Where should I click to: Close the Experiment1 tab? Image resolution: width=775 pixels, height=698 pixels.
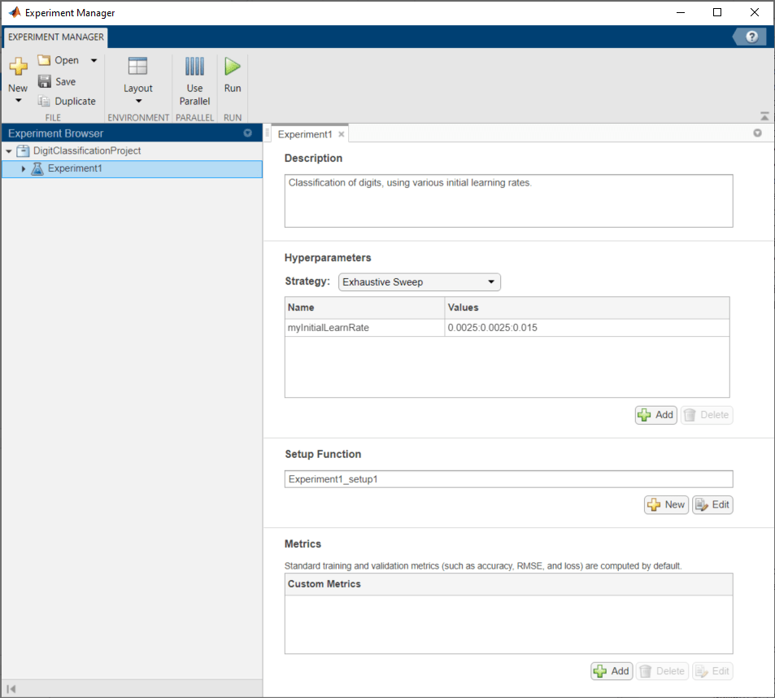(341, 134)
